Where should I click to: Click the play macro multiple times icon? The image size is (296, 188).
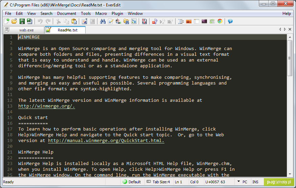pyautogui.click(x=170, y=21)
